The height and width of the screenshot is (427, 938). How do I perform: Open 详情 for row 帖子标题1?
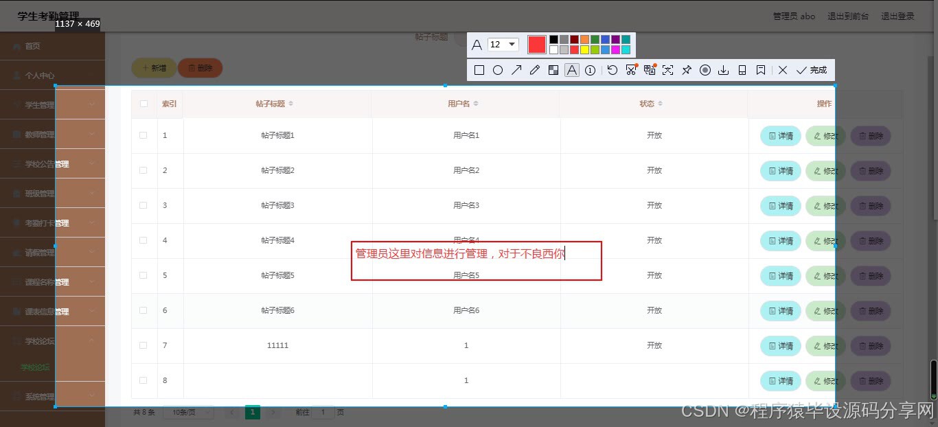coord(781,136)
